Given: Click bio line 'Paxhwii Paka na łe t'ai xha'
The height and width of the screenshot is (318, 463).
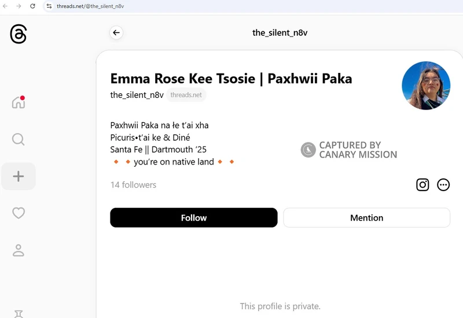Looking at the screenshot, I should [x=160, y=125].
